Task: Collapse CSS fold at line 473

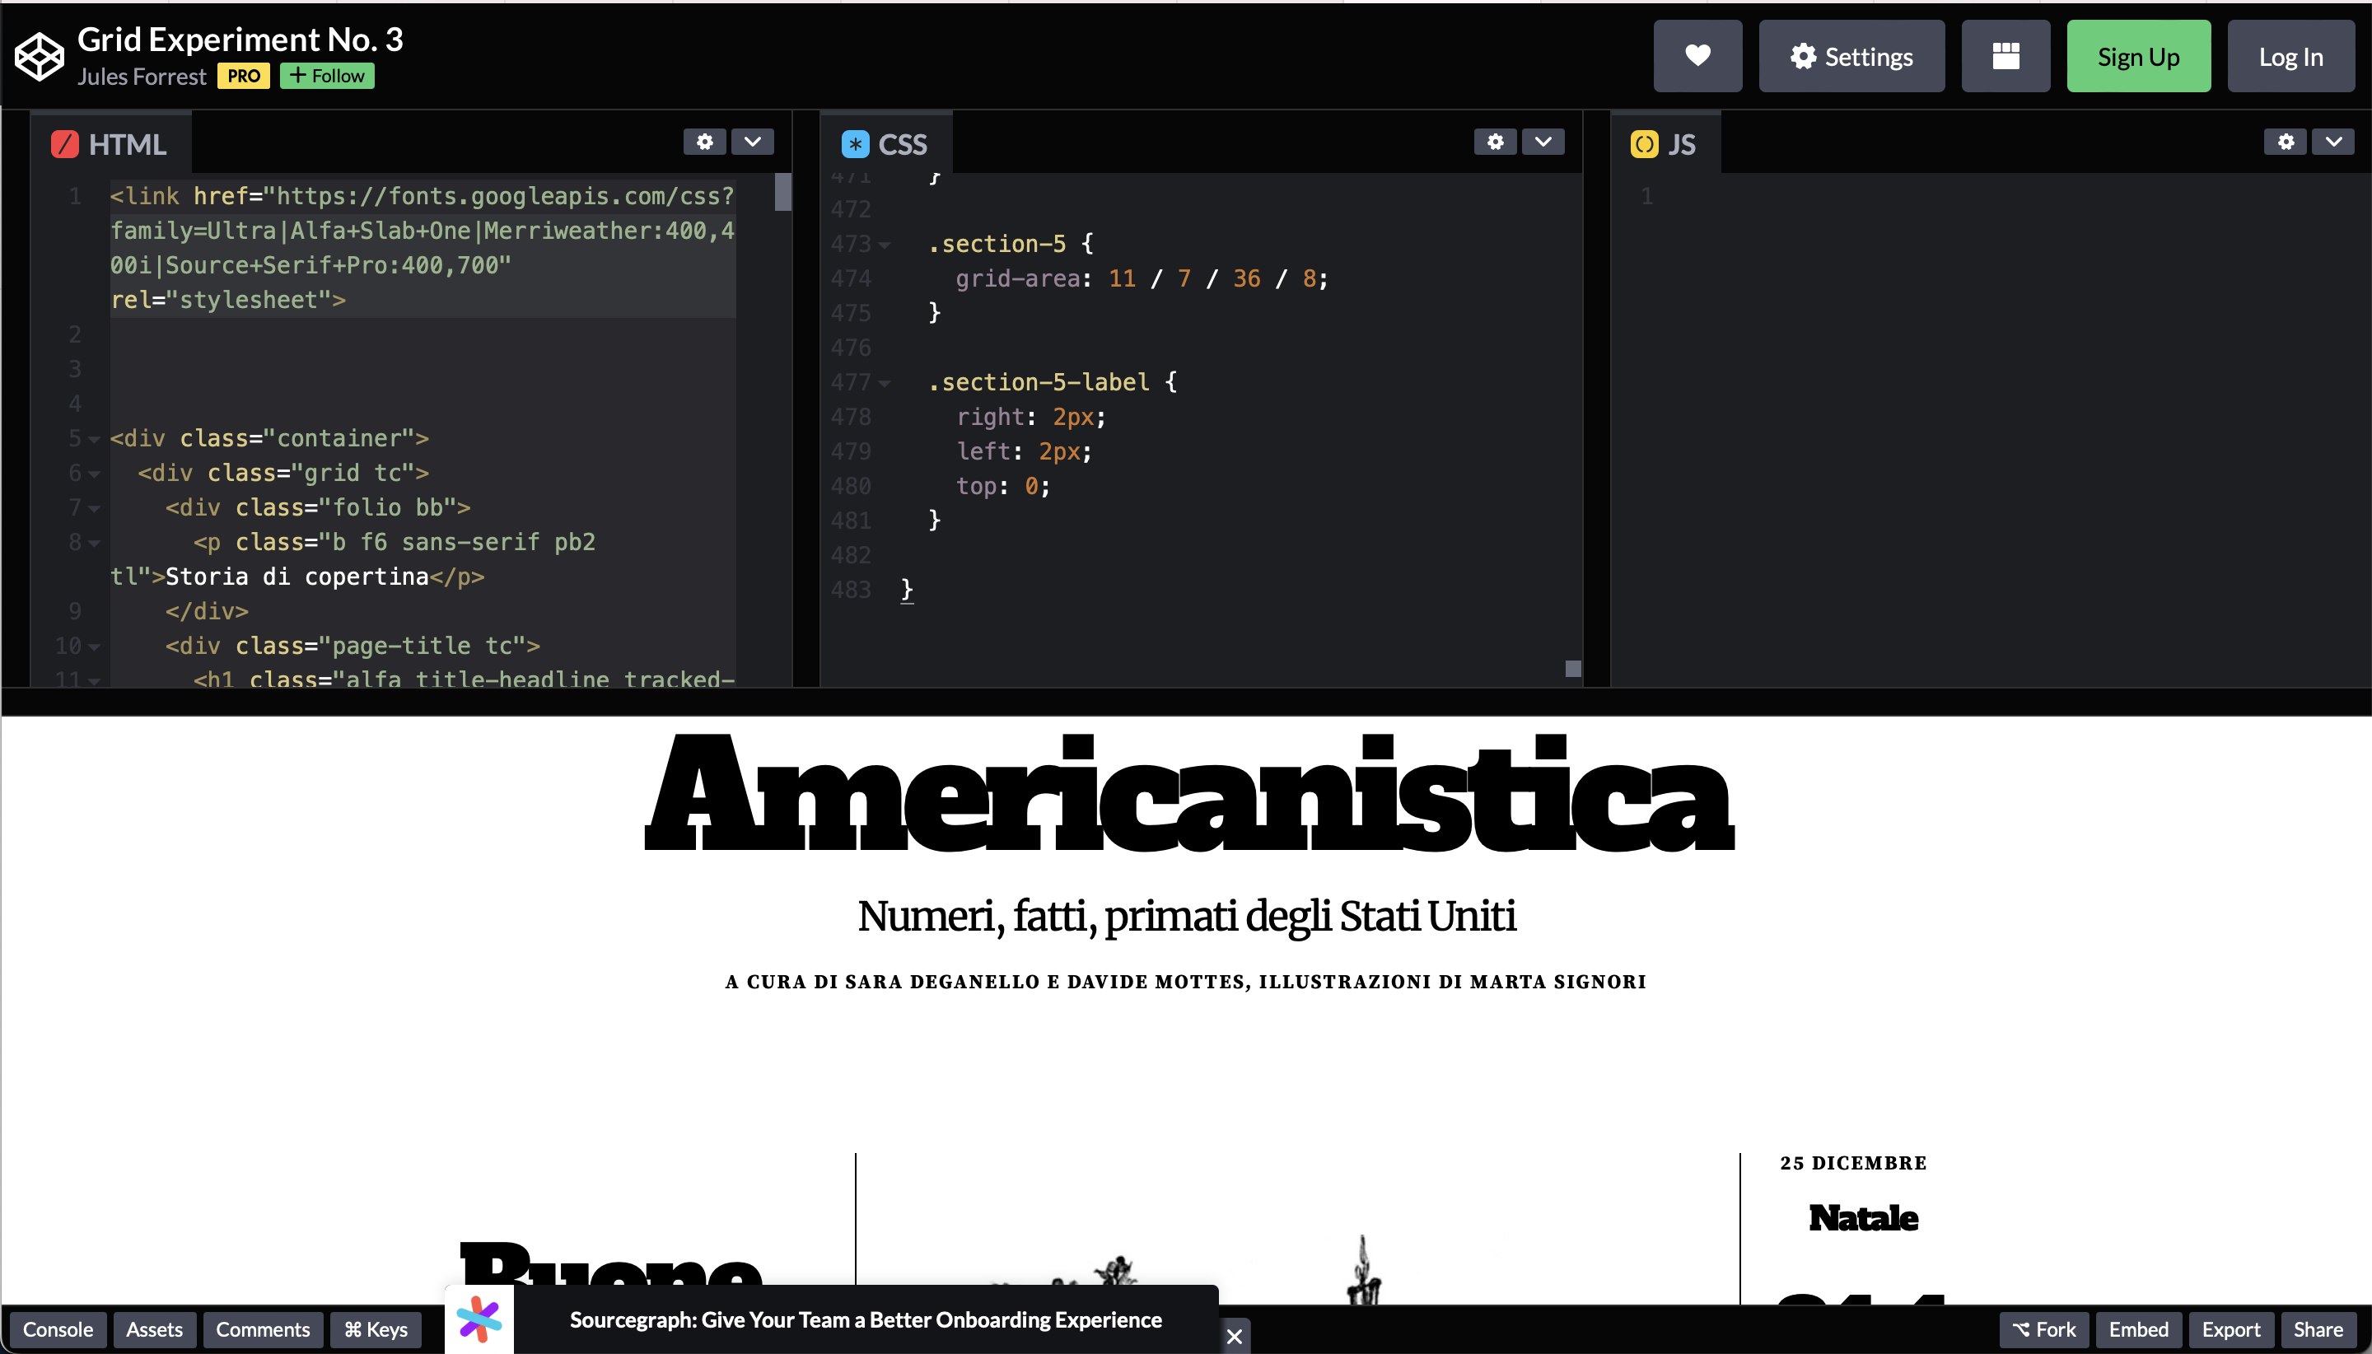Action: (x=885, y=245)
